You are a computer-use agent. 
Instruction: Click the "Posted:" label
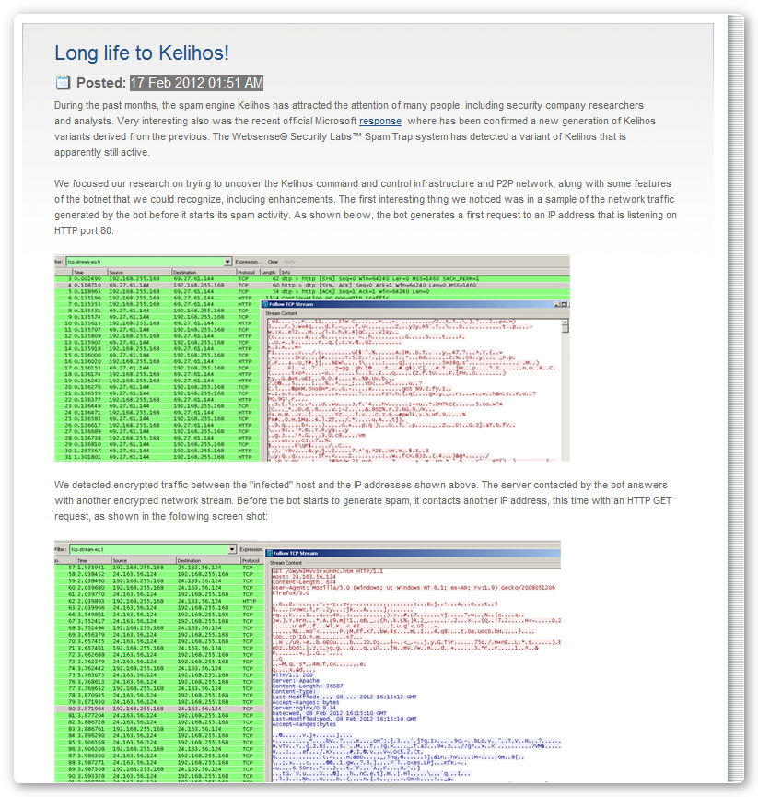101,83
